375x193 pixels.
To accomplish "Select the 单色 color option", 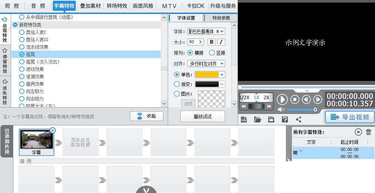I will (x=177, y=75).
